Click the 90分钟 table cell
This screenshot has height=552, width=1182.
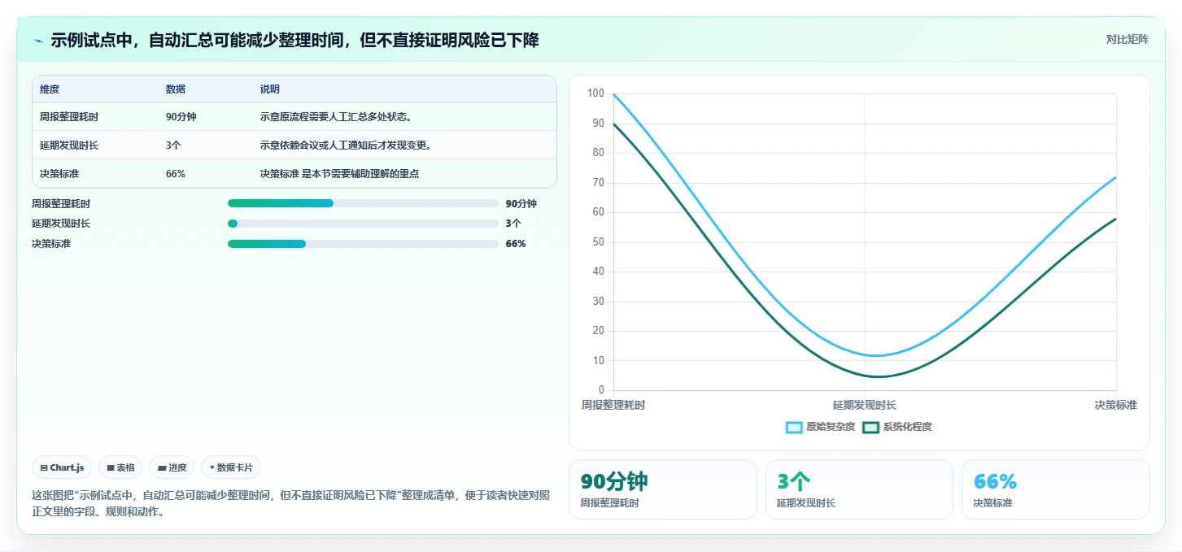181,117
